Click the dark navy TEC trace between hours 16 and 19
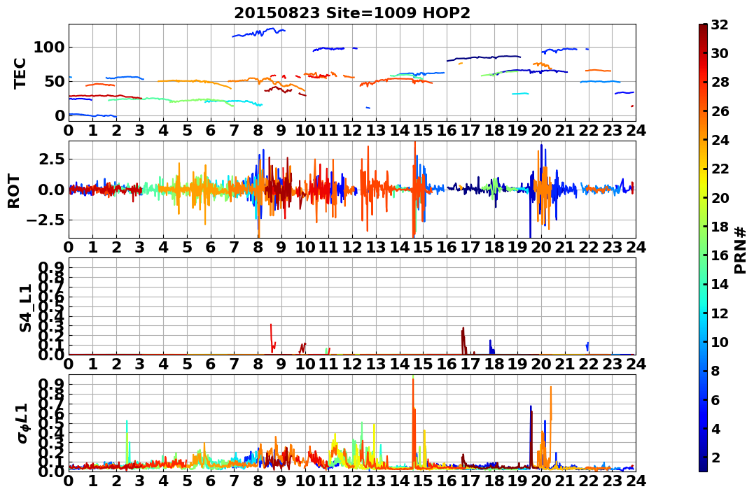 (x=483, y=57)
